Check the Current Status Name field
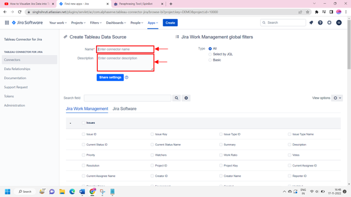The width and height of the screenshot is (351, 197). (152, 144)
